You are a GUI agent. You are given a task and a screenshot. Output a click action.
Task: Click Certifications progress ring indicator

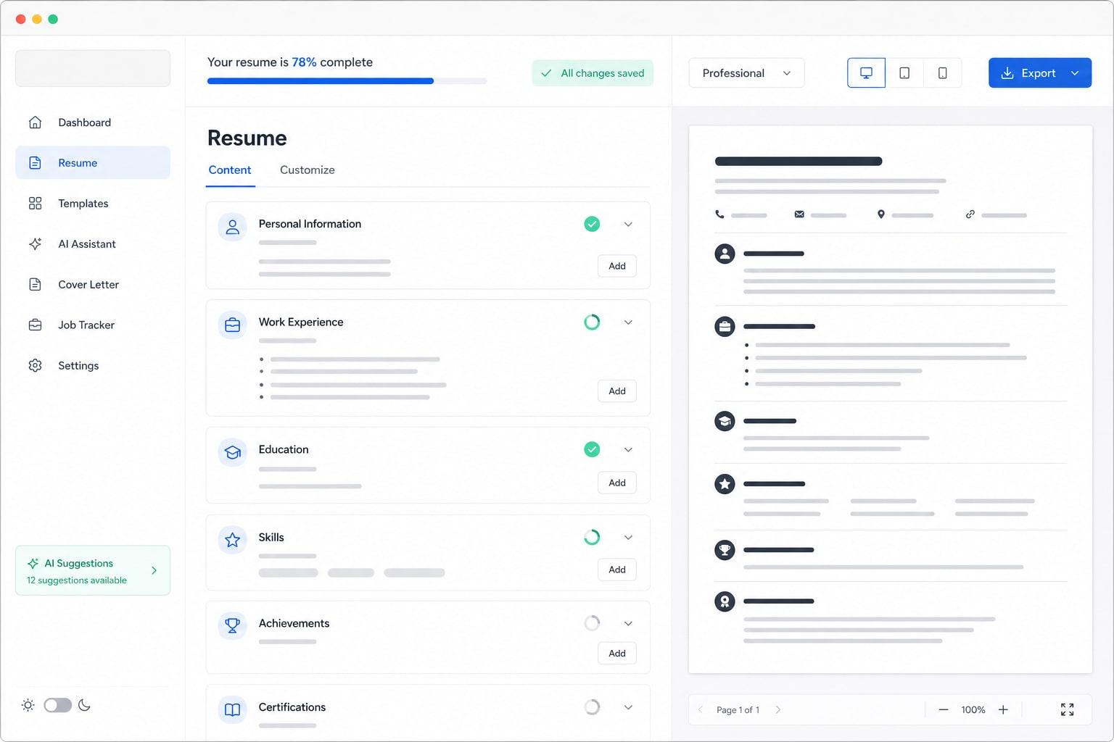pos(592,707)
